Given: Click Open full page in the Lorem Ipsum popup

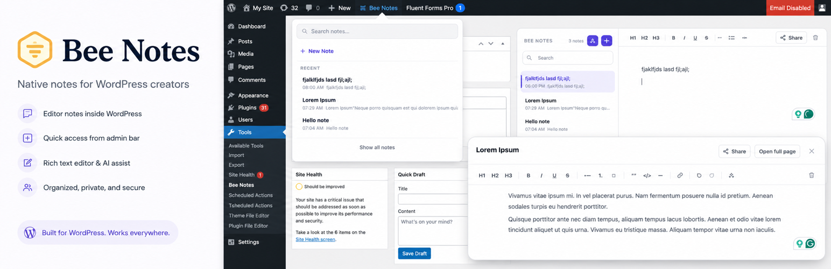Looking at the screenshot, I should pos(777,151).
